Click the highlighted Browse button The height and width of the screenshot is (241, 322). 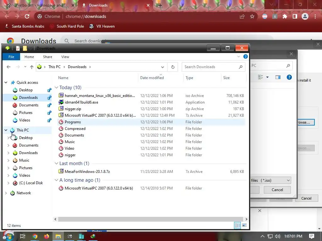[x=306, y=122]
